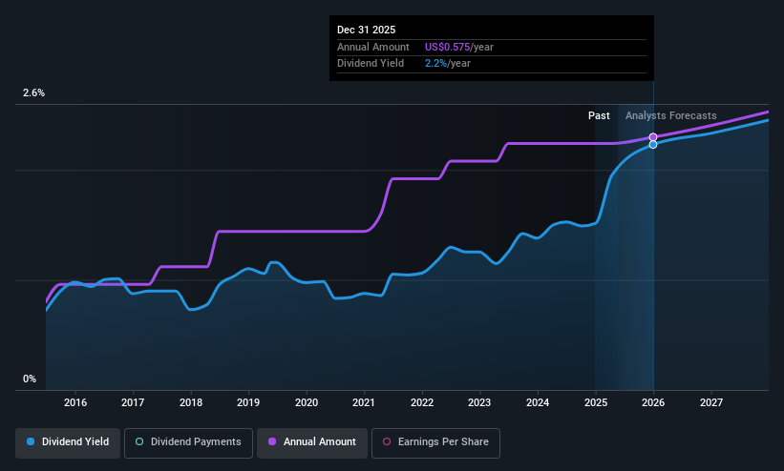Click the Past region label
This screenshot has height=471, width=784.
point(599,116)
